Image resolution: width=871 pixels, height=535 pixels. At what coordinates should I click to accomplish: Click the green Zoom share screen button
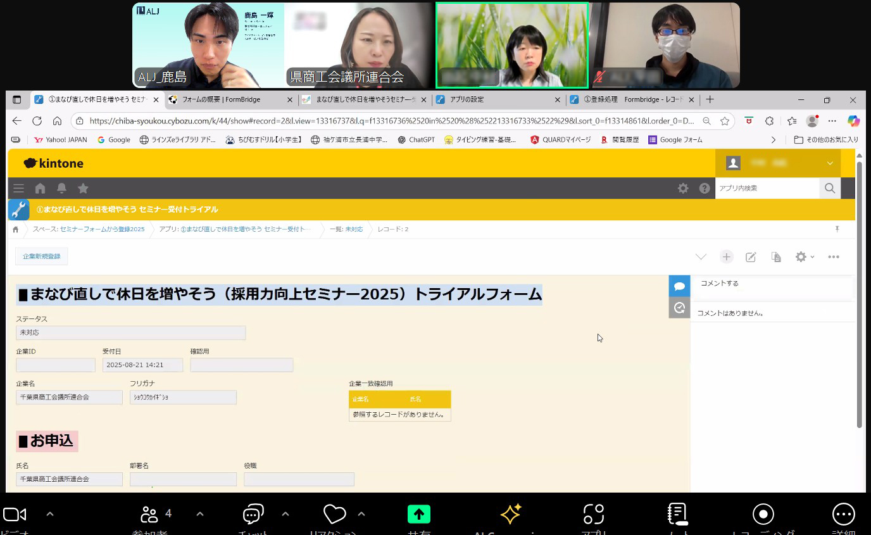click(418, 514)
